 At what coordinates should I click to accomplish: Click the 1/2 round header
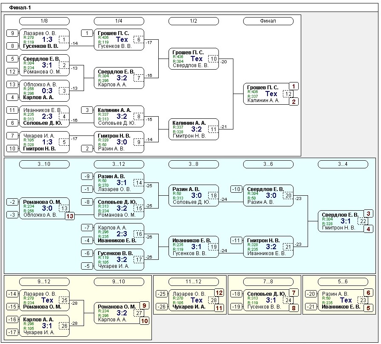193,21
